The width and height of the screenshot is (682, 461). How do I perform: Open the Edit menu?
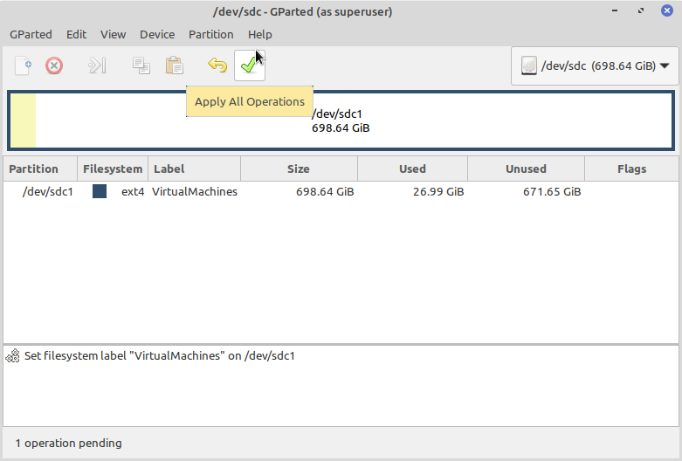pyautogui.click(x=76, y=34)
